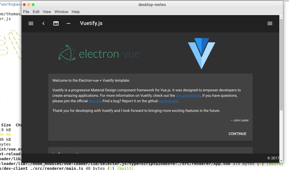Click the CONTINUE button
The height and width of the screenshot is (170, 289).
(x=237, y=134)
